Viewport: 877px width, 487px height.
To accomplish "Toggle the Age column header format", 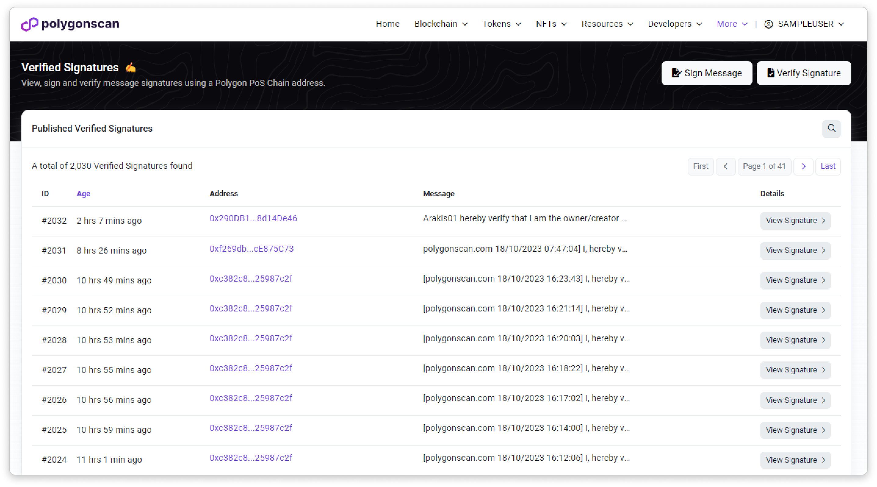I will click(x=83, y=194).
